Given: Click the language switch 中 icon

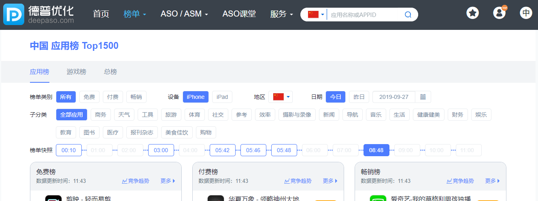Looking at the screenshot, I should tap(526, 13).
